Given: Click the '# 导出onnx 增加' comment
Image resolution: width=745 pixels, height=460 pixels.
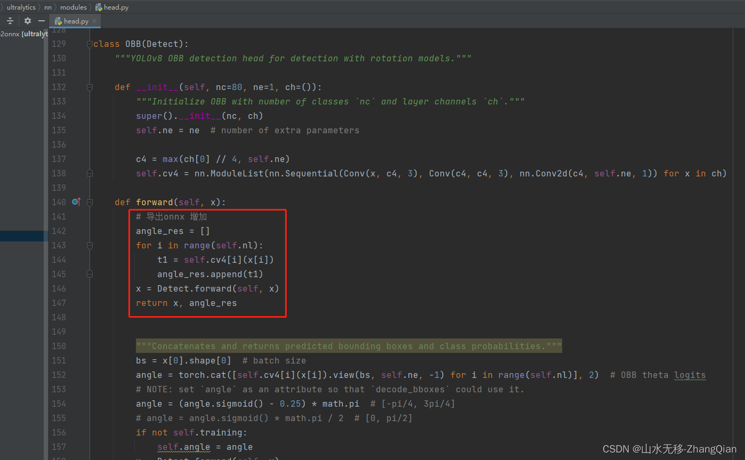Looking at the screenshot, I should [171, 217].
